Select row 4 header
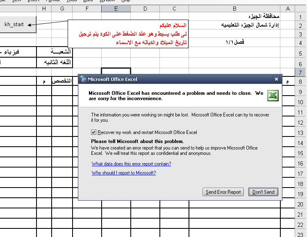 coord(300,43)
